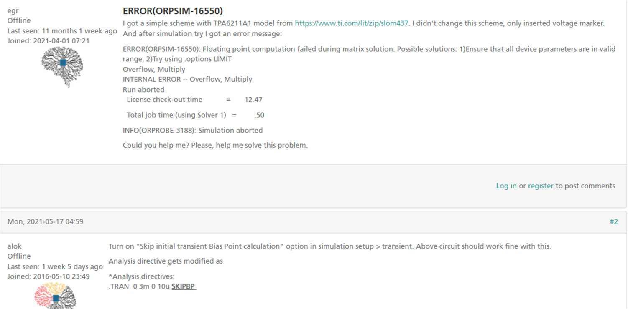The height and width of the screenshot is (309, 628).
Task: Open comment permalink #2
Action: pos(614,221)
